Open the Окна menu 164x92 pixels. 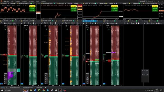[x=38, y=1]
